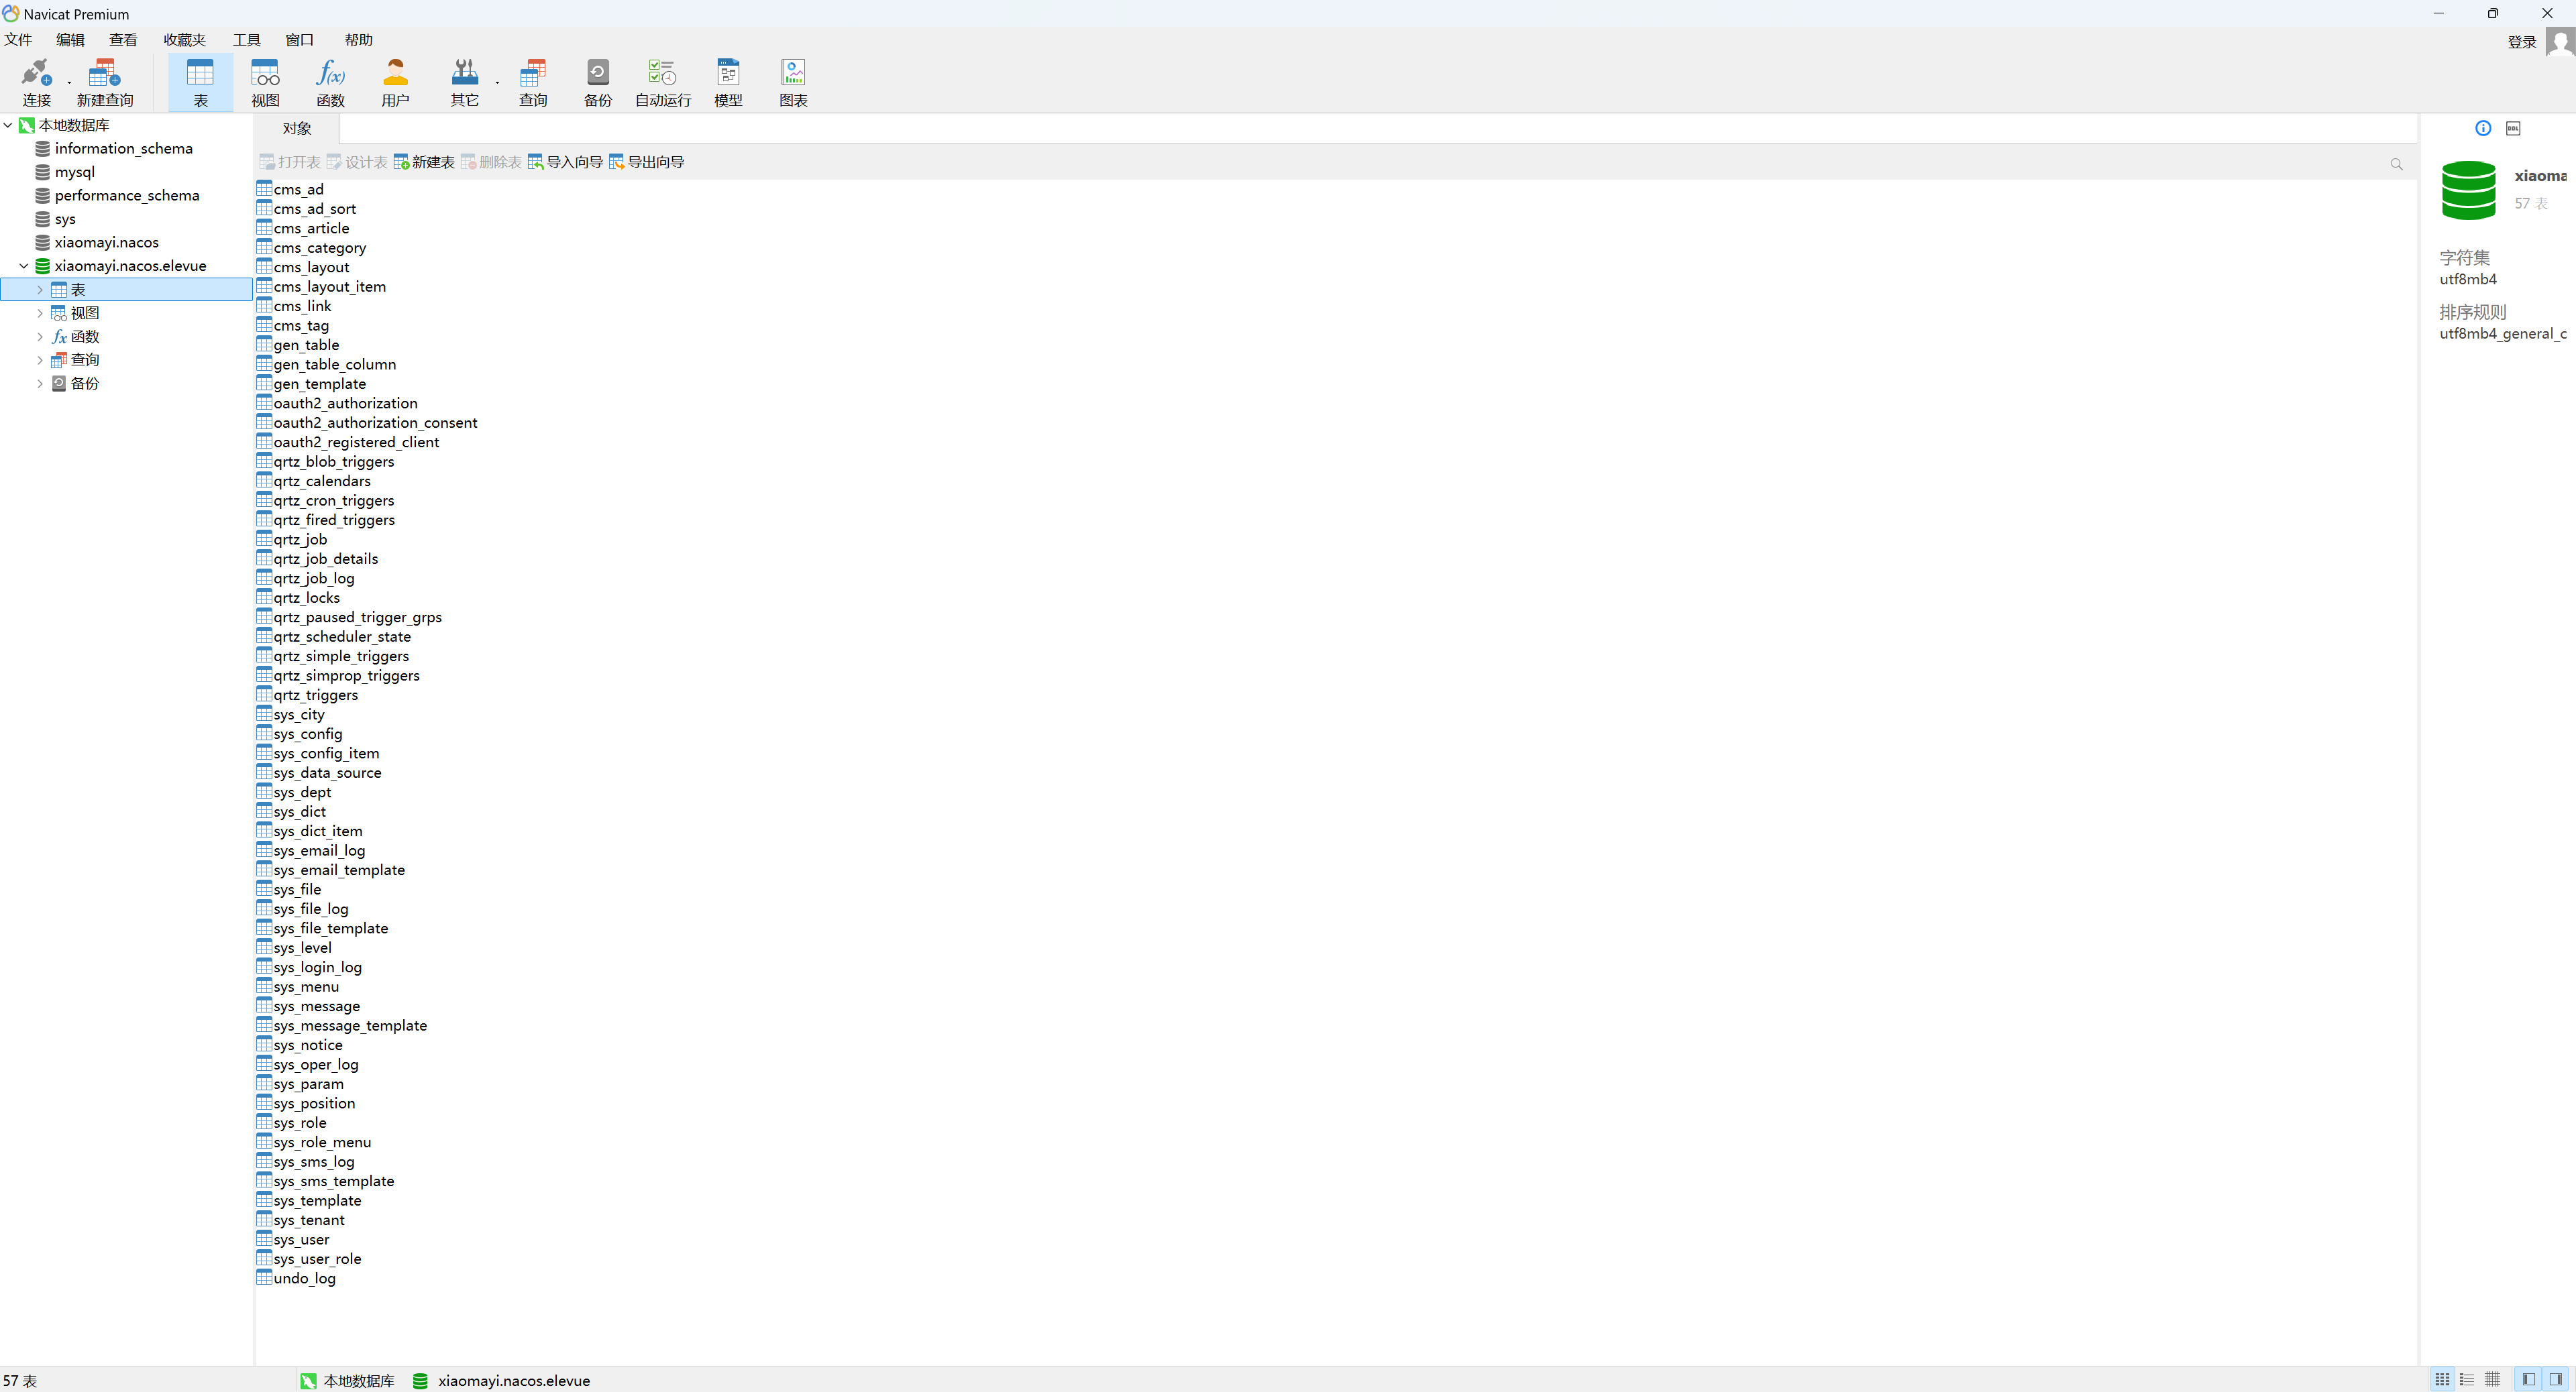Click the 删除表 button
The width and height of the screenshot is (2576, 1392).
(x=491, y=162)
